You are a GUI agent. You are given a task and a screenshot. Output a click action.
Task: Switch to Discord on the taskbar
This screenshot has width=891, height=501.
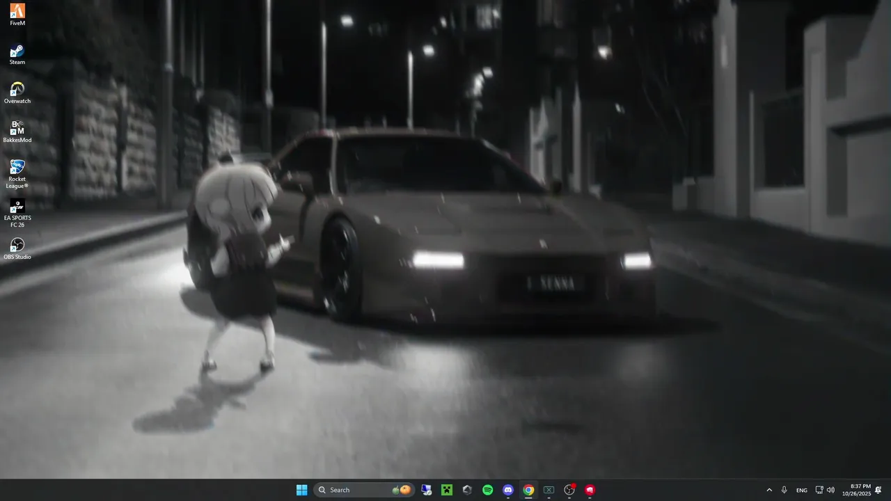pos(508,490)
